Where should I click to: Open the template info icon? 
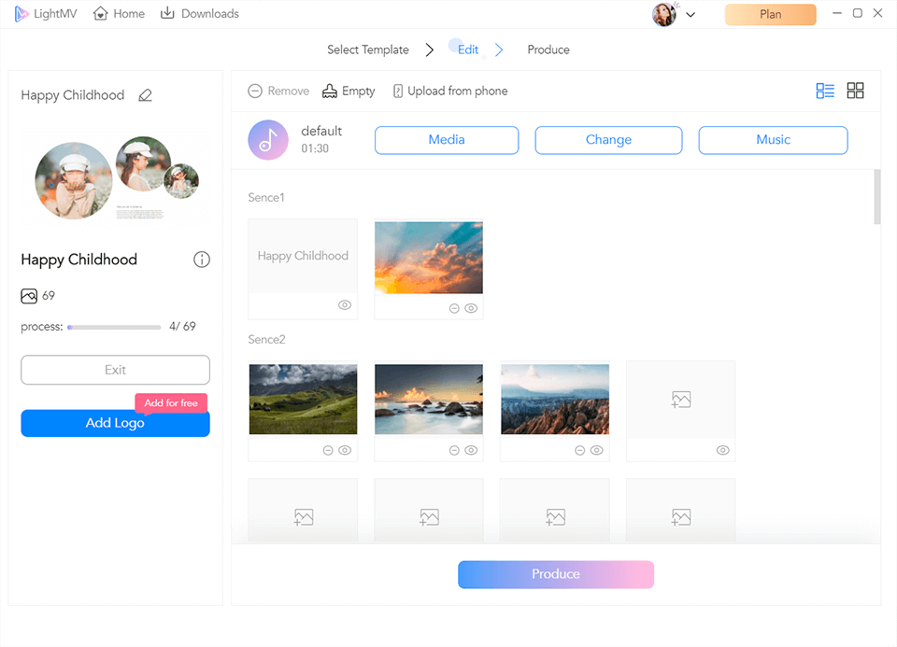pos(202,260)
